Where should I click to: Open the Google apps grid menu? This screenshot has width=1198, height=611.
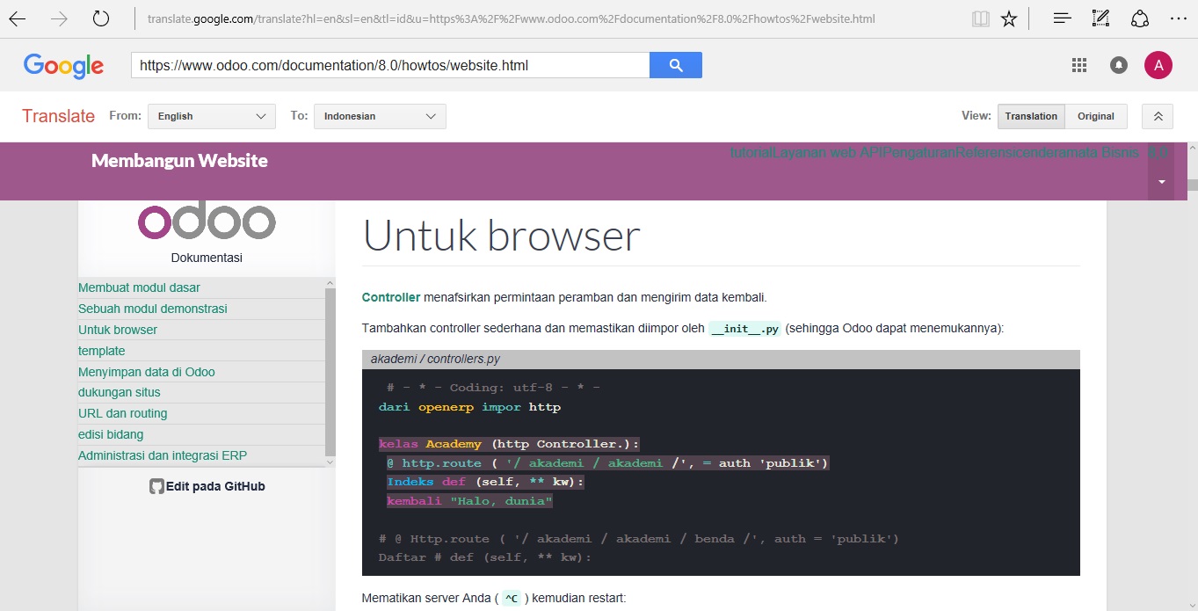1078,64
